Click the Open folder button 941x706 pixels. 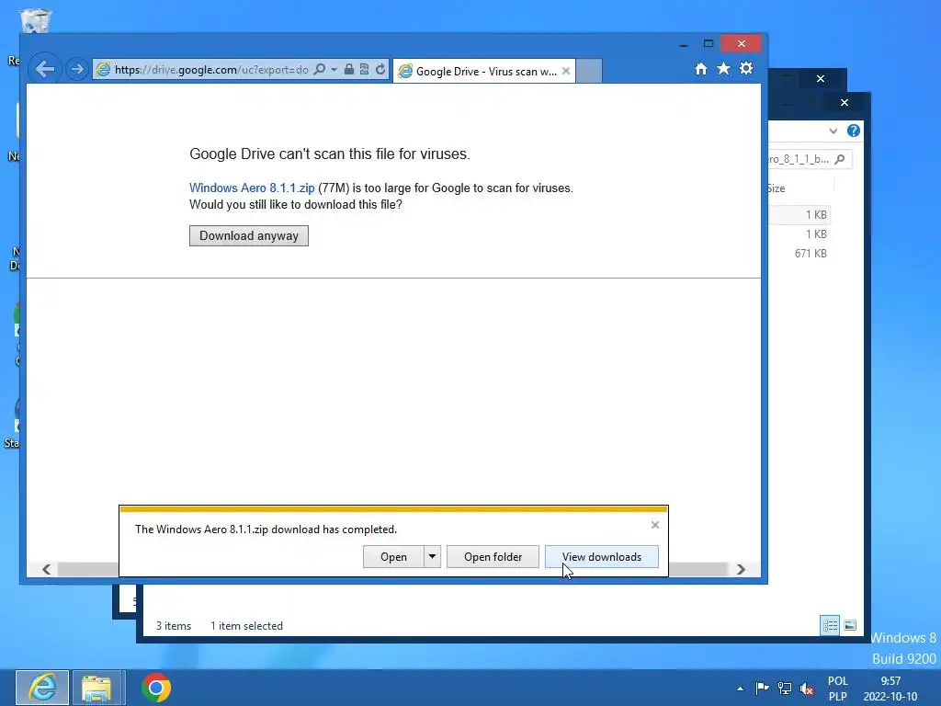click(x=493, y=557)
